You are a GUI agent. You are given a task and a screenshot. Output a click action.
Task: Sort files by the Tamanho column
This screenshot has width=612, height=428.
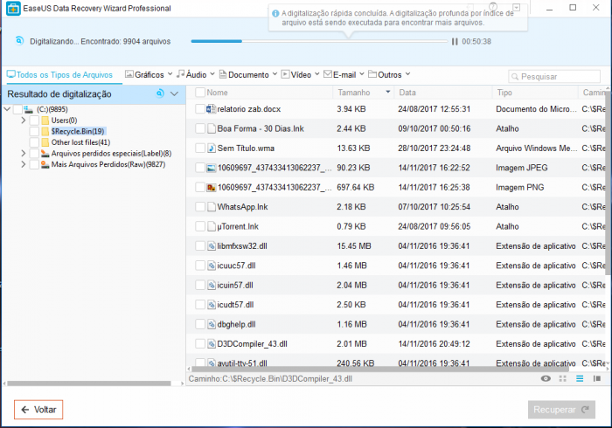(x=364, y=93)
